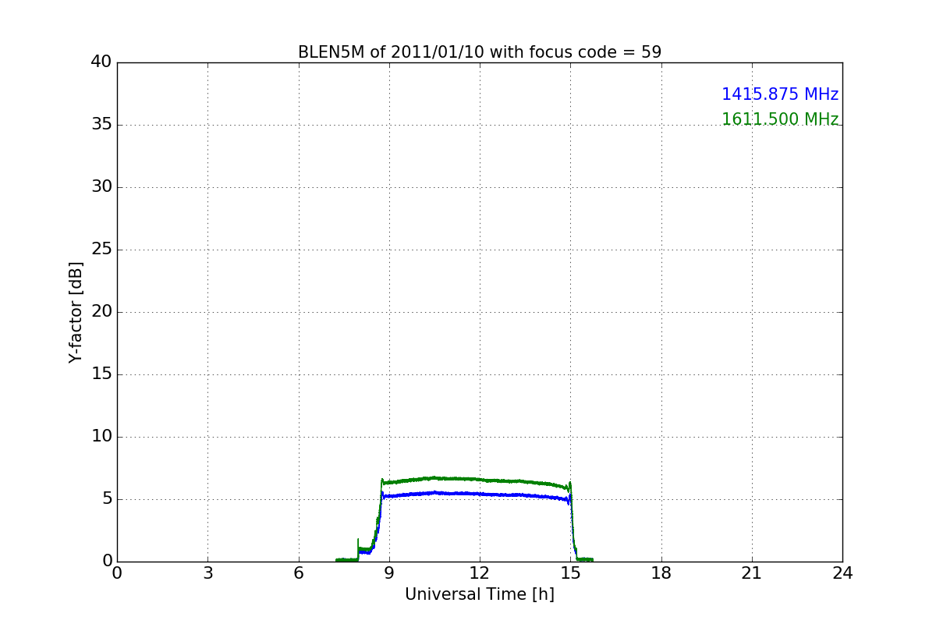Click the x-axis tick label 6
This screenshot has height=624, width=936.
tap(298, 573)
